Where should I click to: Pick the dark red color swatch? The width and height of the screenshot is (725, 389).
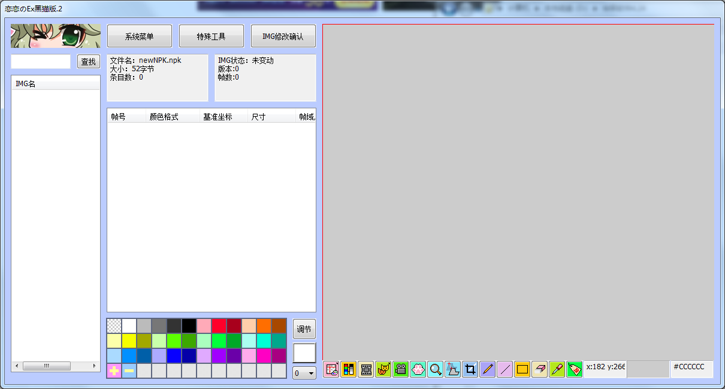[234, 326]
